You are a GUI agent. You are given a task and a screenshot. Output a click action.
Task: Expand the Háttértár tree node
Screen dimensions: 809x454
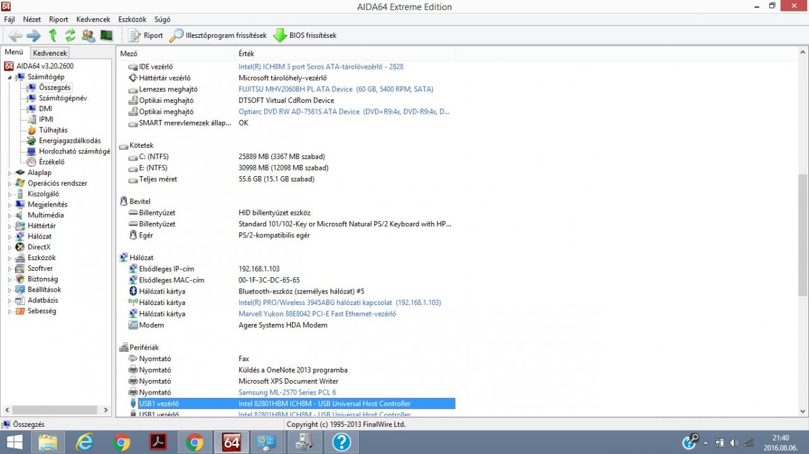[9, 226]
